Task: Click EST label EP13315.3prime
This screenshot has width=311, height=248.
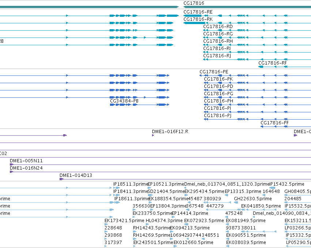Action: point(243,191)
